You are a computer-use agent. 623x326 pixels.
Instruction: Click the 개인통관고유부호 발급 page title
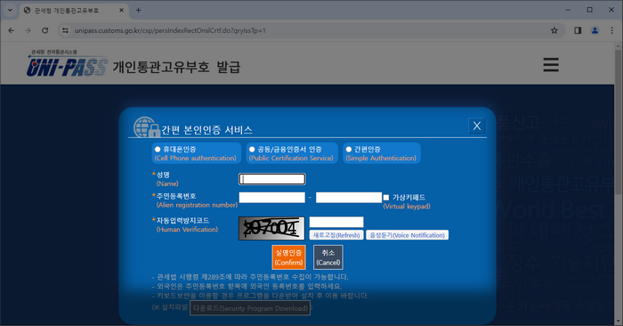click(176, 67)
